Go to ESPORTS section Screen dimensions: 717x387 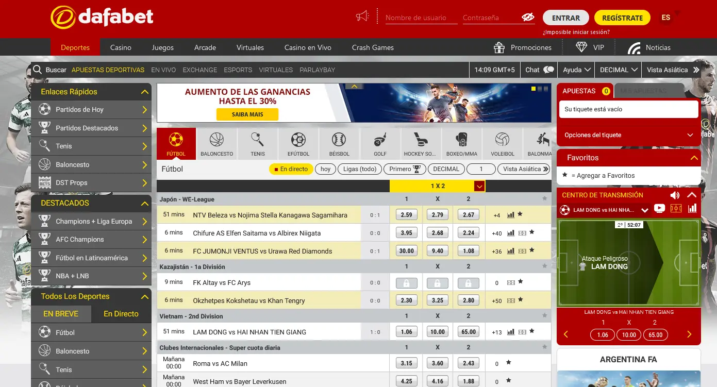(x=238, y=70)
